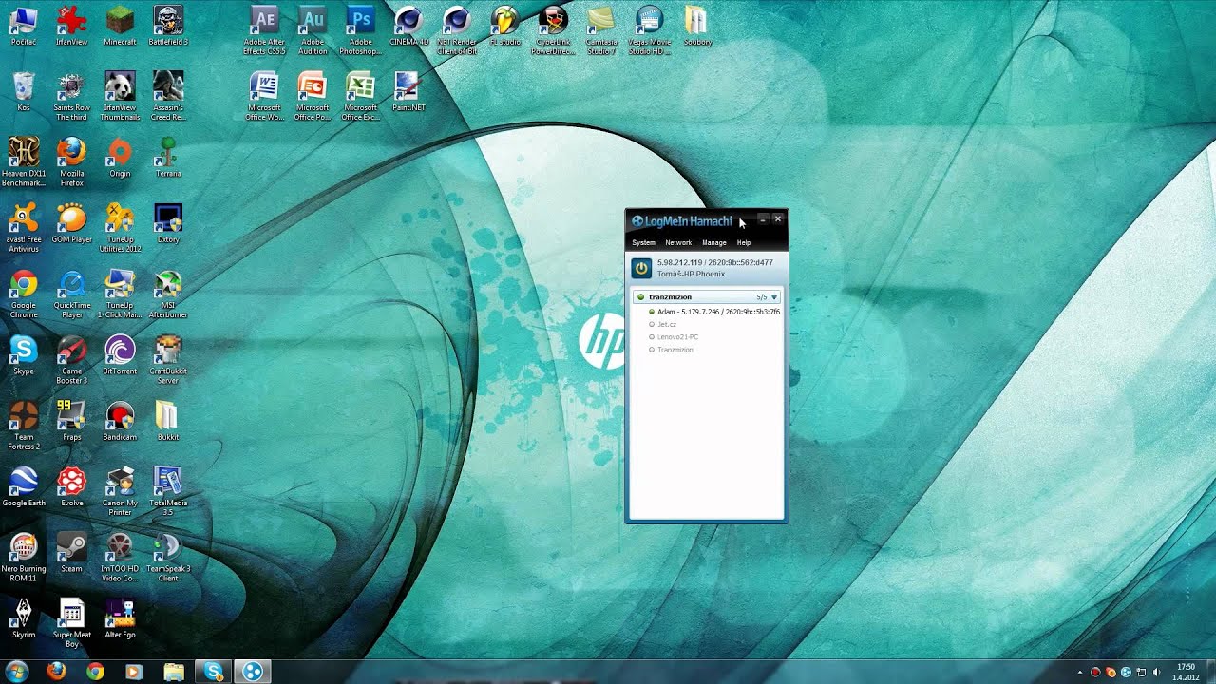The height and width of the screenshot is (684, 1216).
Task: Select the Paint.NET desktop icon
Action: coord(408,91)
